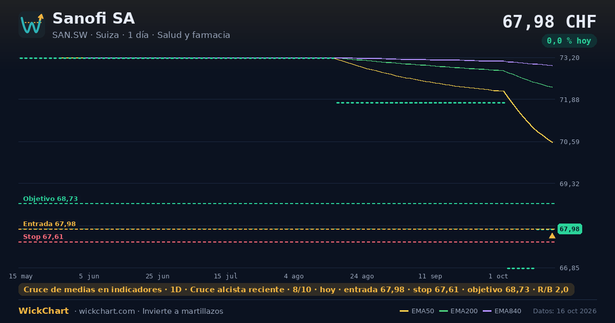Click the EMA50 legend label
The height and width of the screenshot is (323, 615).
tap(423, 311)
